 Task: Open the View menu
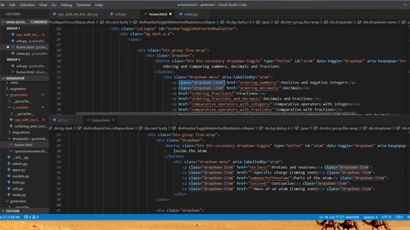(43, 4)
